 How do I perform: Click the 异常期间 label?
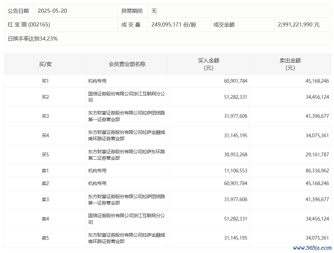click(x=132, y=11)
